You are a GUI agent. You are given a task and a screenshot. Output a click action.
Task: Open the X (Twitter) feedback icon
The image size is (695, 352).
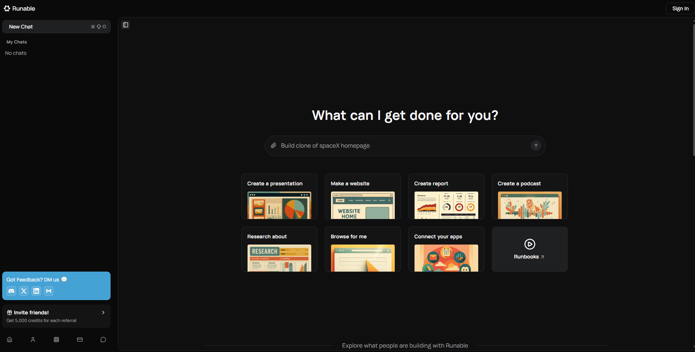click(24, 291)
